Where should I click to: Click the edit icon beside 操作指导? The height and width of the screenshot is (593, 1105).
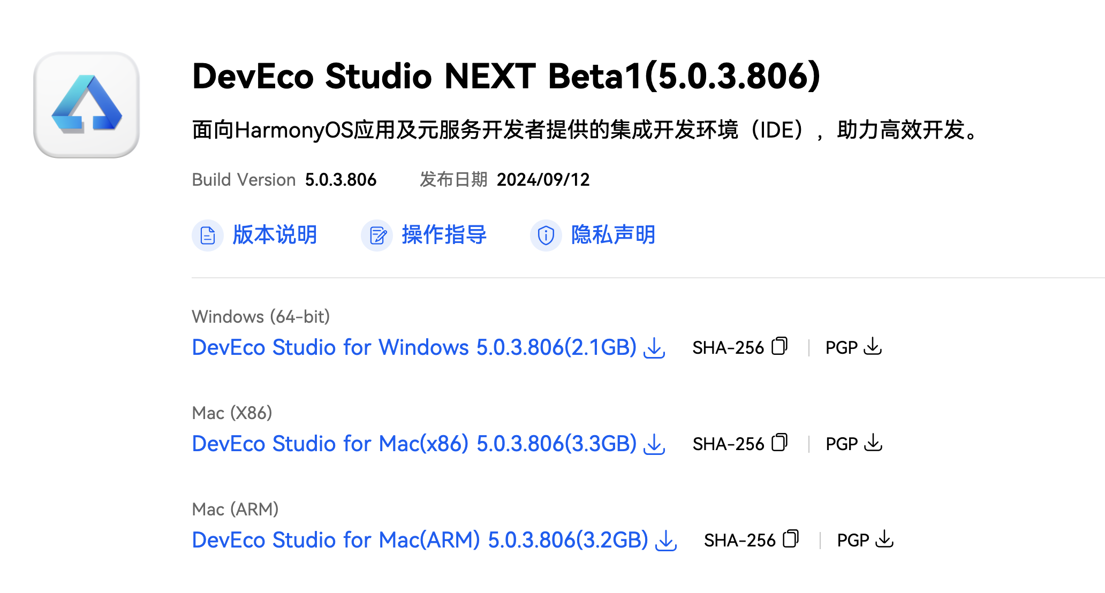[377, 235]
